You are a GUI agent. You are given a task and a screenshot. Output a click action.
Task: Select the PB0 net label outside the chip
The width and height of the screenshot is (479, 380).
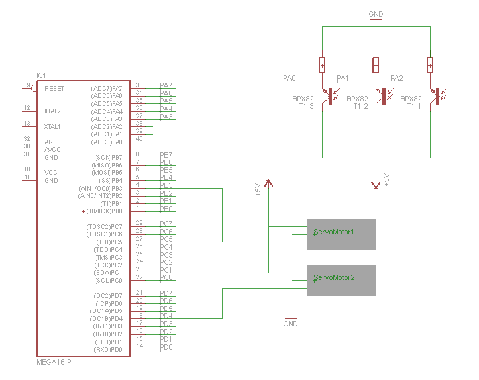coord(166,209)
